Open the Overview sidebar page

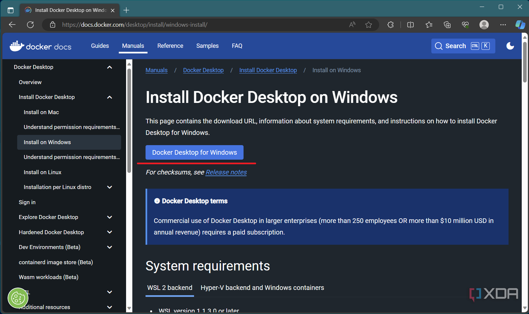tap(30, 82)
